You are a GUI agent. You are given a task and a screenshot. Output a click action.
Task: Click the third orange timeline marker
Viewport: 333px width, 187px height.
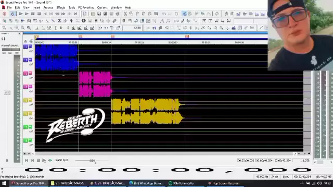click(x=112, y=36)
